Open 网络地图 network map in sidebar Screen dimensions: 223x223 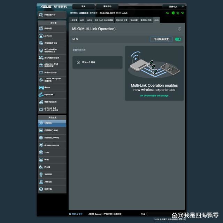[52, 29]
